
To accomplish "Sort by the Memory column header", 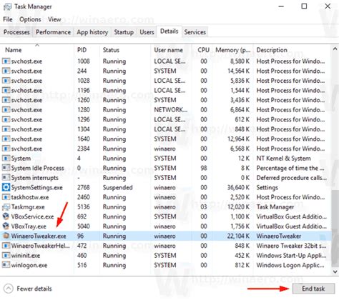I will tap(233, 50).
